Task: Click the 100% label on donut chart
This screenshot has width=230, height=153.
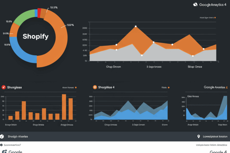Action: [70, 25]
